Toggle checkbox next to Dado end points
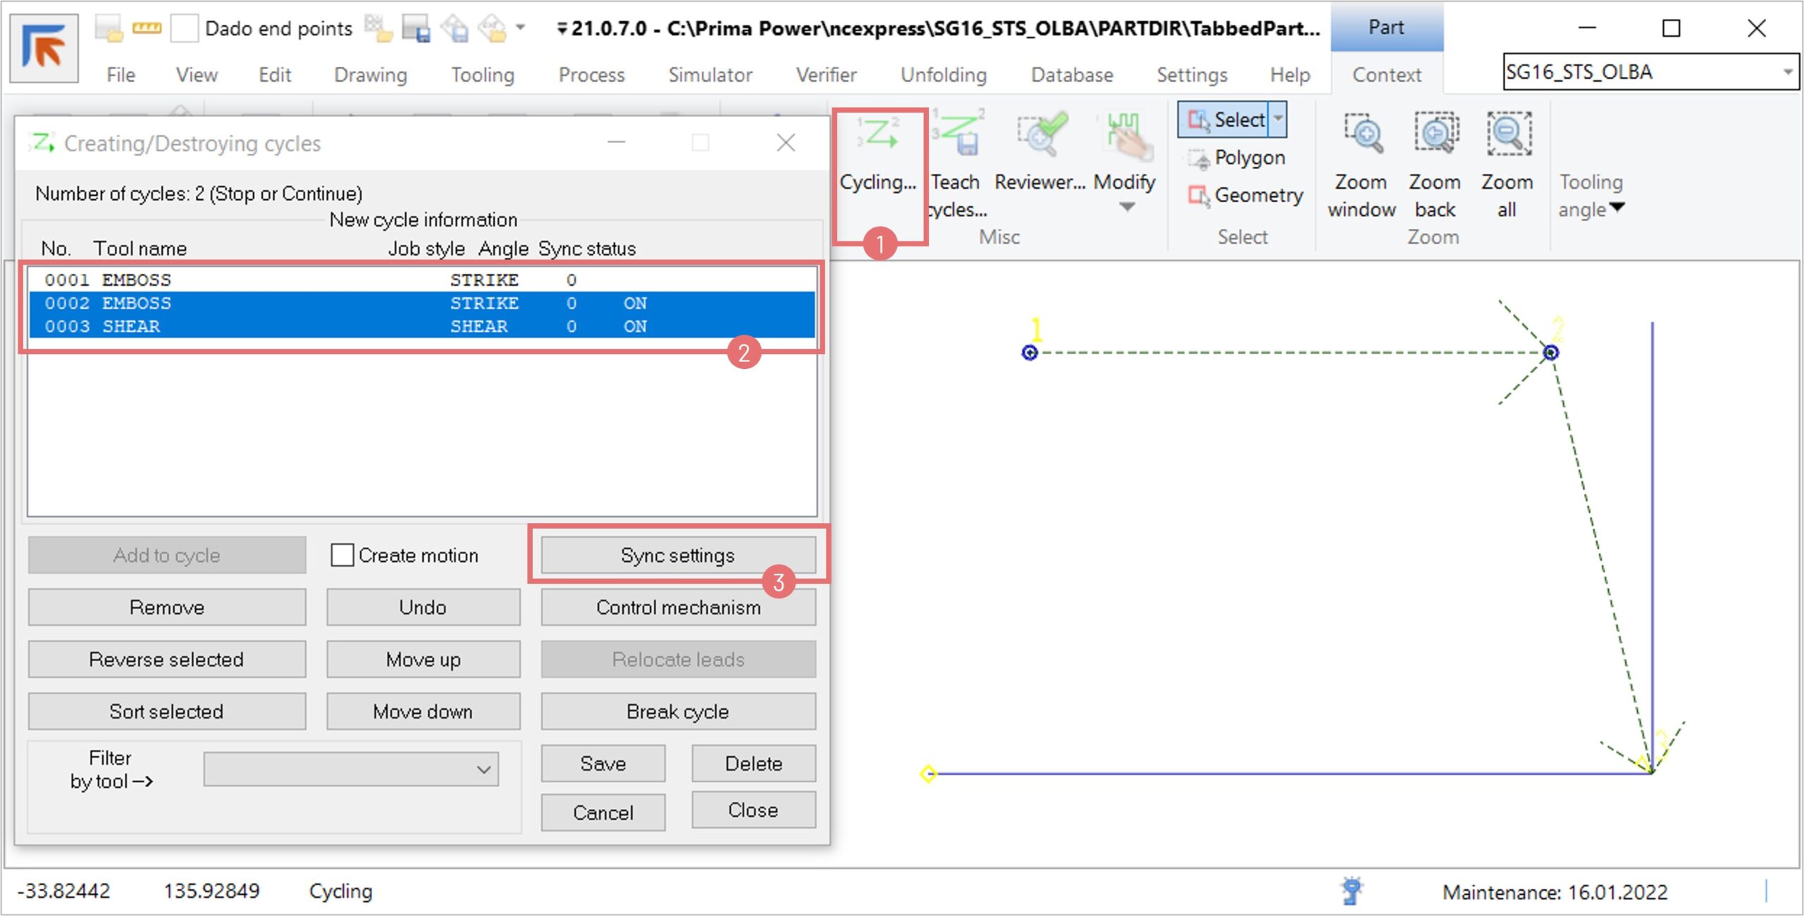 [x=184, y=29]
